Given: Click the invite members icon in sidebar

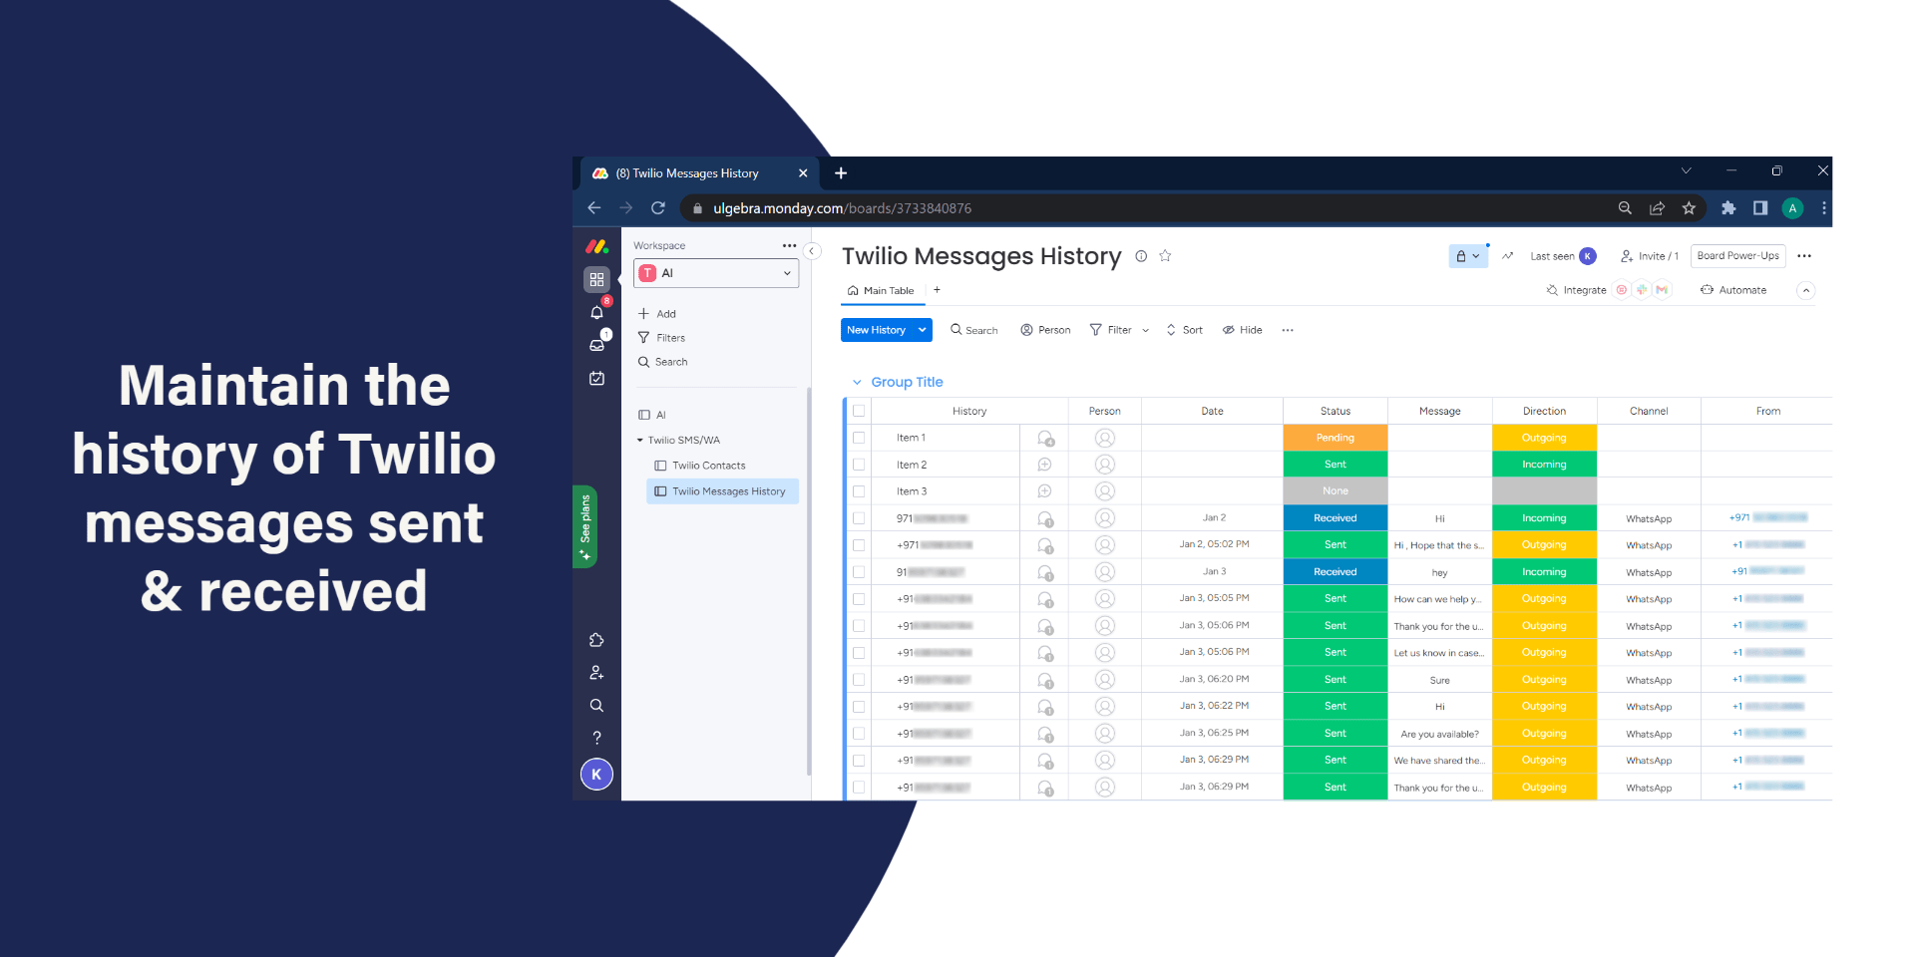Looking at the screenshot, I should pyautogui.click(x=596, y=673).
